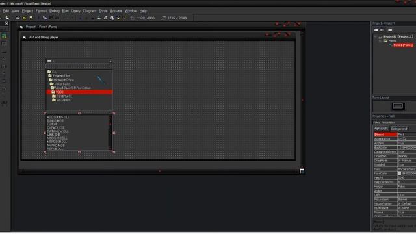Select NWIND.MDB in the file list
This screenshot has height=234, width=416.
pyautogui.click(x=56, y=146)
